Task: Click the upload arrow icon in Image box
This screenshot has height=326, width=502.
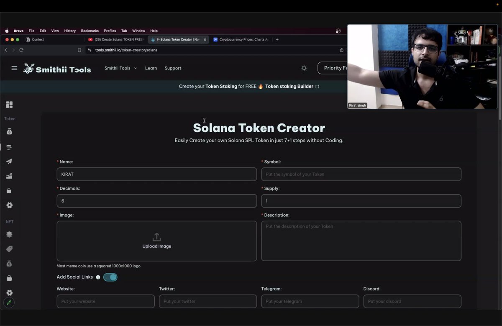Action: 157,237
